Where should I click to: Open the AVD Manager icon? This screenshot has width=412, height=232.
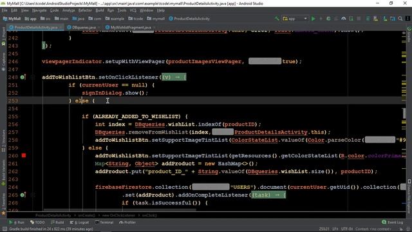(375, 19)
